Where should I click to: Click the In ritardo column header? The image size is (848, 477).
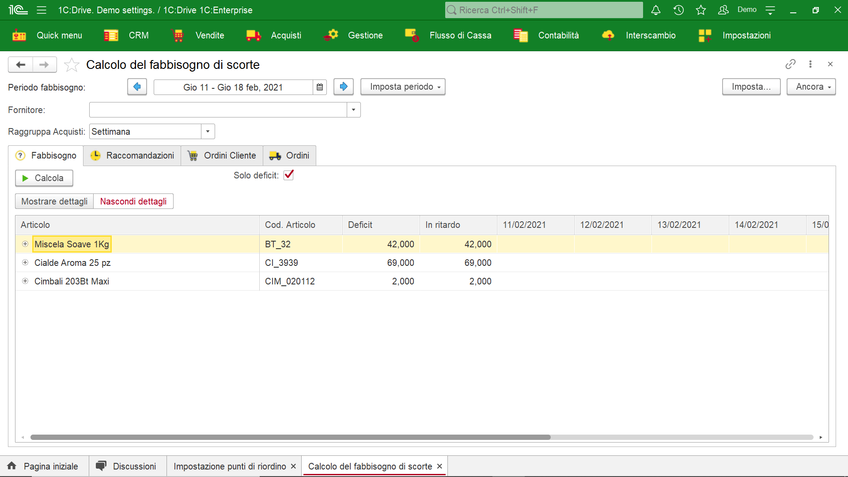tap(458, 225)
